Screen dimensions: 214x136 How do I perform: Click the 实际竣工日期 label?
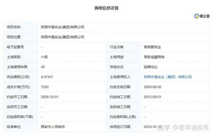(x=120, y=107)
